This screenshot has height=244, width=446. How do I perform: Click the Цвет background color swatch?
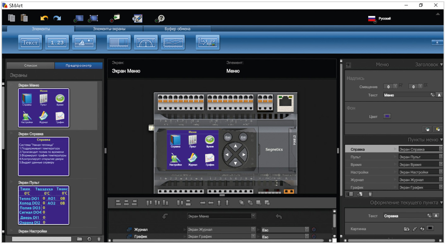pyautogui.click(x=387, y=116)
